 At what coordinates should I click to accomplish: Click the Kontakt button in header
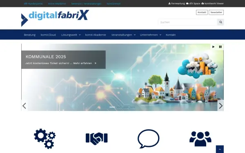(x=202, y=12)
